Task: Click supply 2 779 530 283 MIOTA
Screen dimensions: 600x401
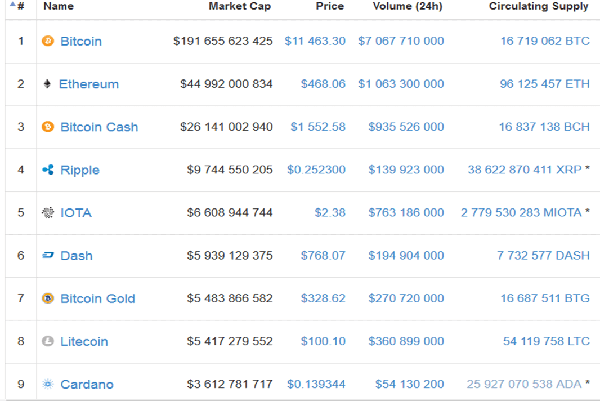Action: pyautogui.click(x=521, y=212)
